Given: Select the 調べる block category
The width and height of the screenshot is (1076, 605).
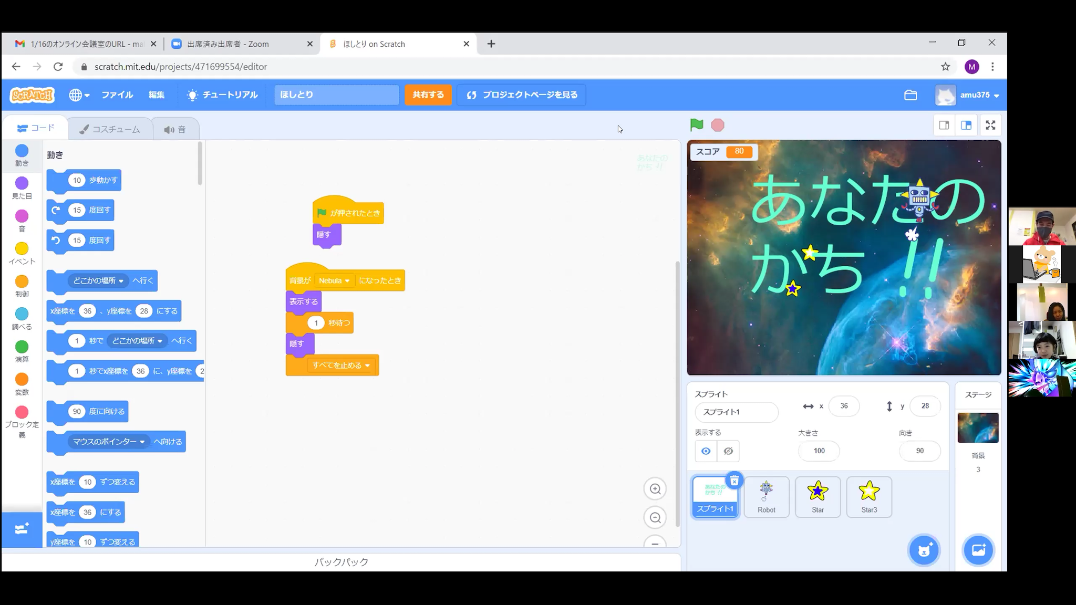Looking at the screenshot, I should 22,319.
